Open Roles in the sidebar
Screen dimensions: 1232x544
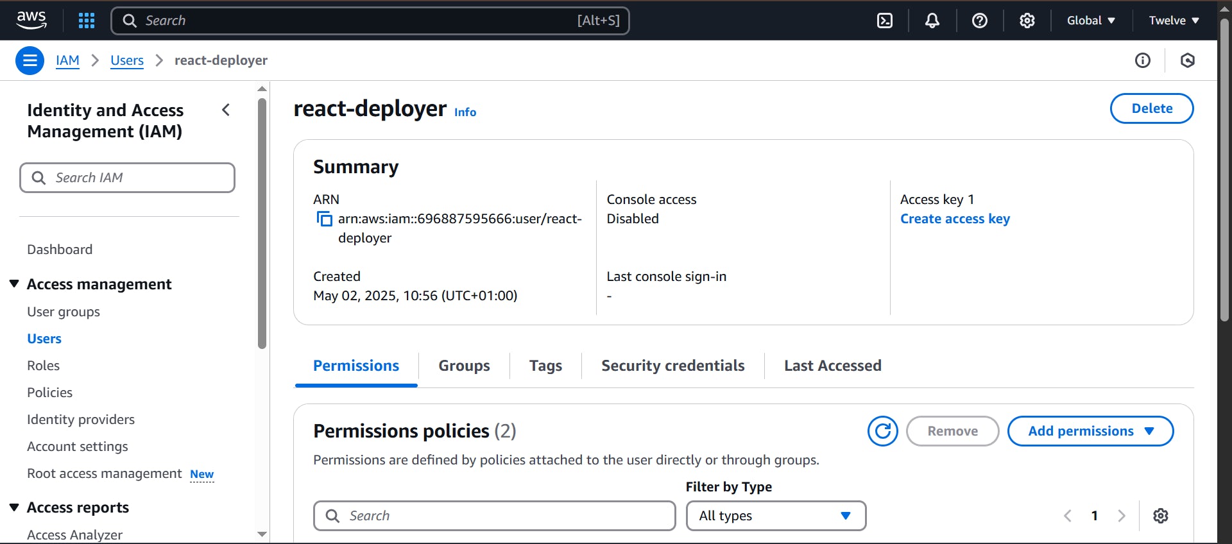(x=43, y=366)
